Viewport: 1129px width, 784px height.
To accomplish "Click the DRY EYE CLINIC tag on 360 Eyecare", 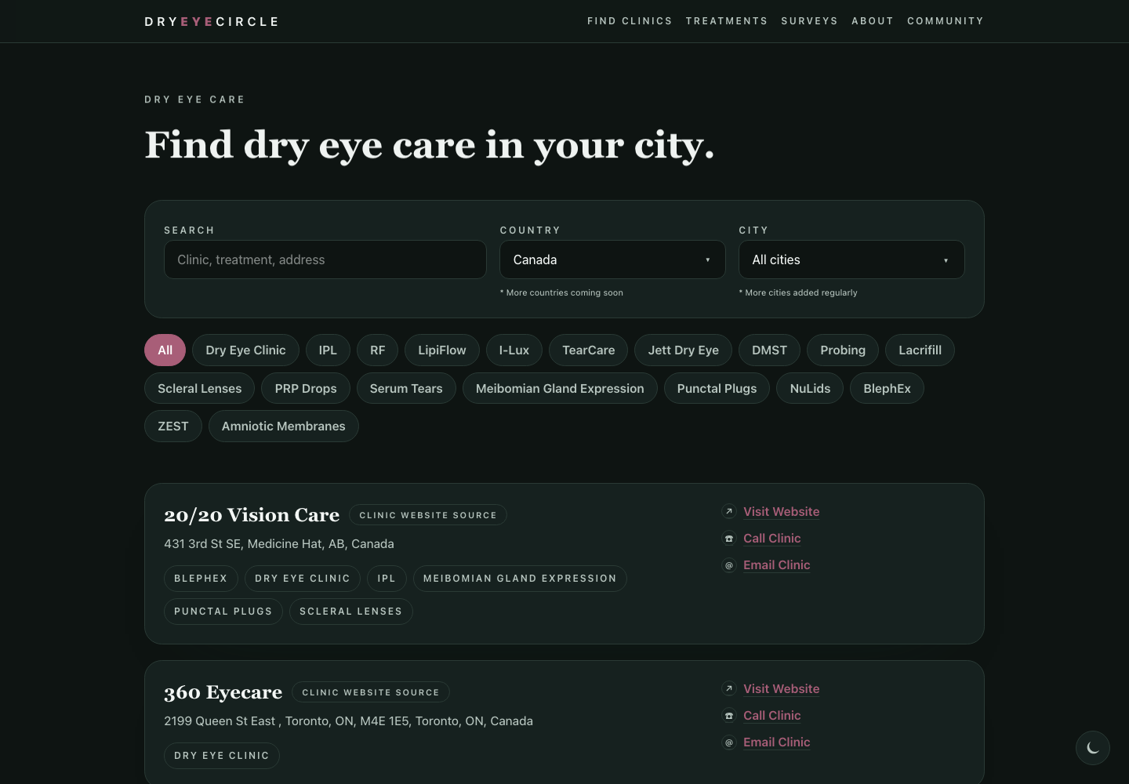I will coord(222,756).
